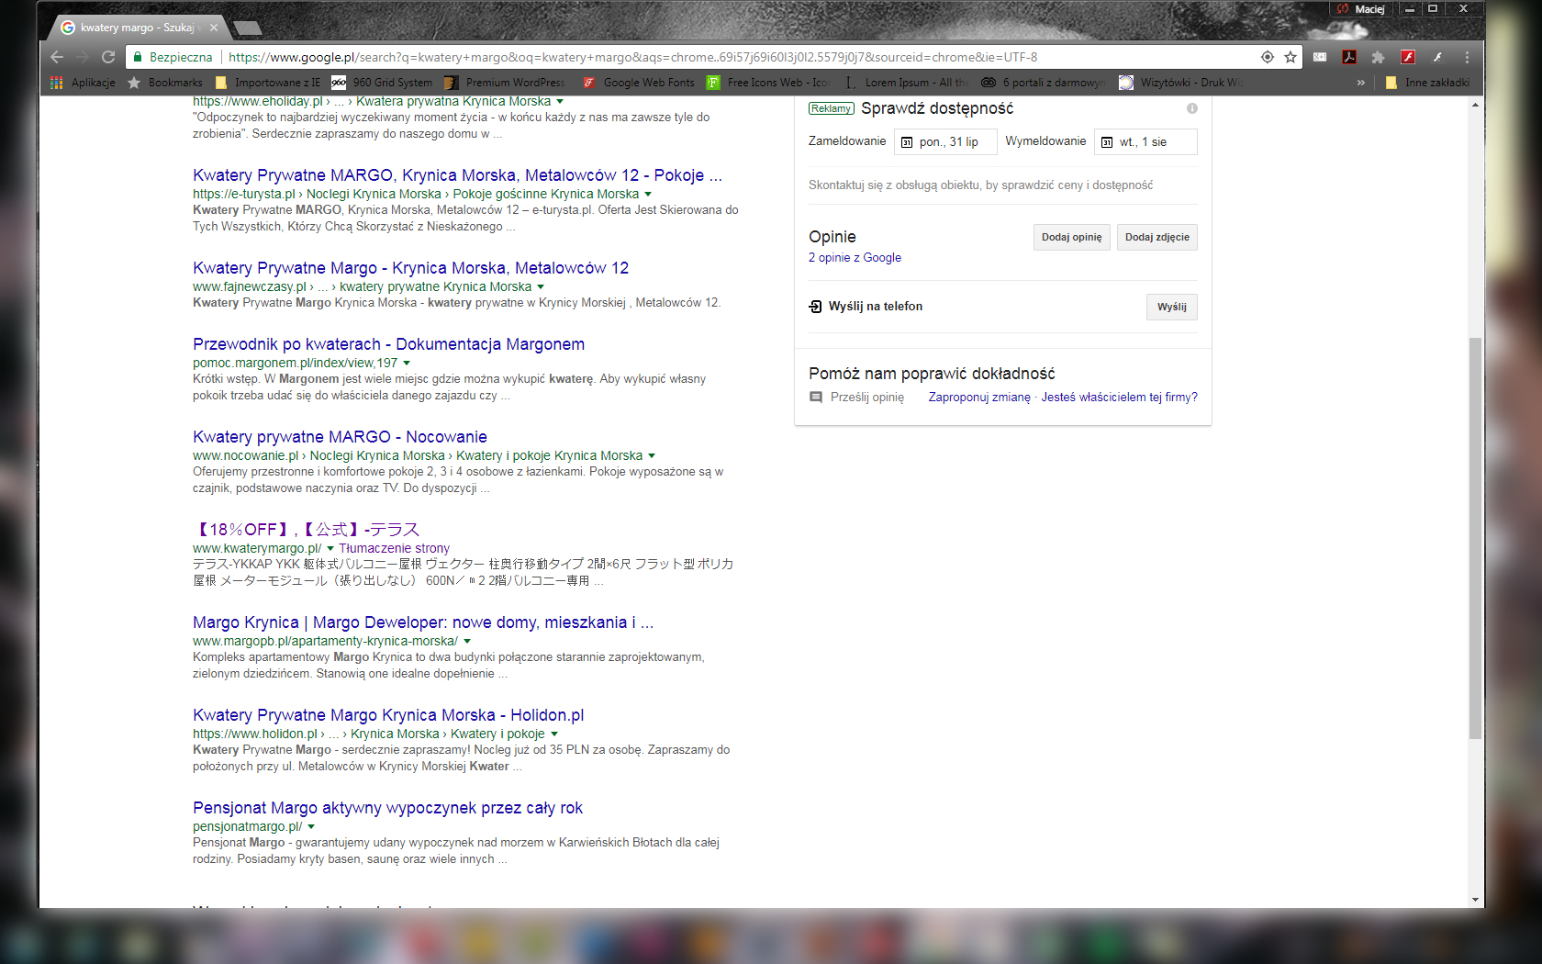
Task: Expand options for eholiday.pl result
Action: click(x=560, y=102)
